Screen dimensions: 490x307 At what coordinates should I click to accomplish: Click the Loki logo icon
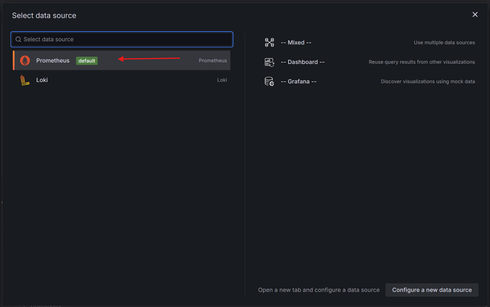(25, 80)
